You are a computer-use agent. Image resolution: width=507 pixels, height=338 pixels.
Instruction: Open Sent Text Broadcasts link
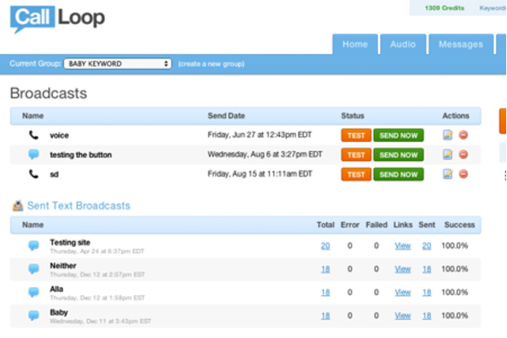point(78,205)
